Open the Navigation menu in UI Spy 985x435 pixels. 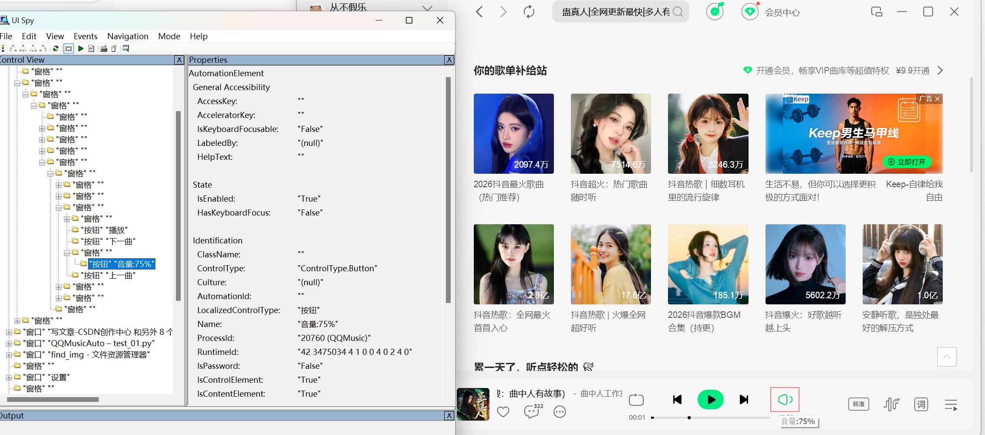pyautogui.click(x=128, y=36)
